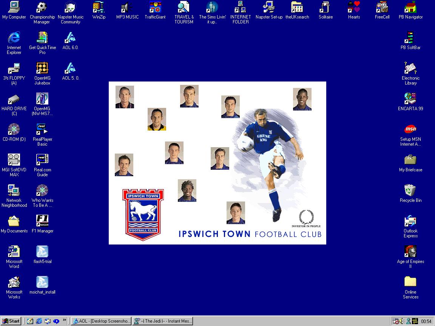Screen dimensions: 435x326
Task: Select the AOL 6.0 shortcut
Action: (70, 38)
